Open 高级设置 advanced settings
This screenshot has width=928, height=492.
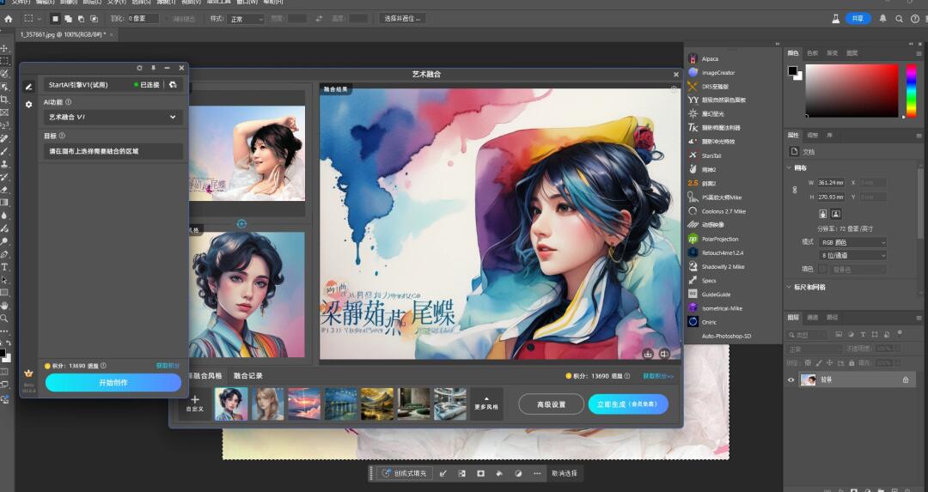click(x=551, y=404)
